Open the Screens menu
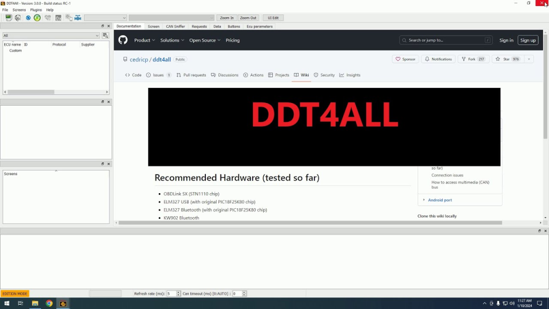The image size is (549, 309). tap(19, 10)
